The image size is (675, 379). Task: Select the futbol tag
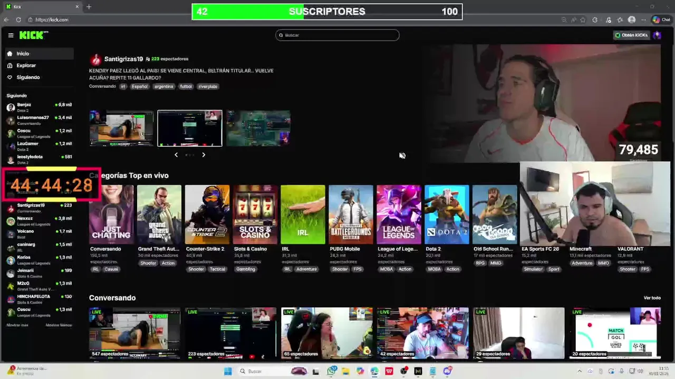186,86
